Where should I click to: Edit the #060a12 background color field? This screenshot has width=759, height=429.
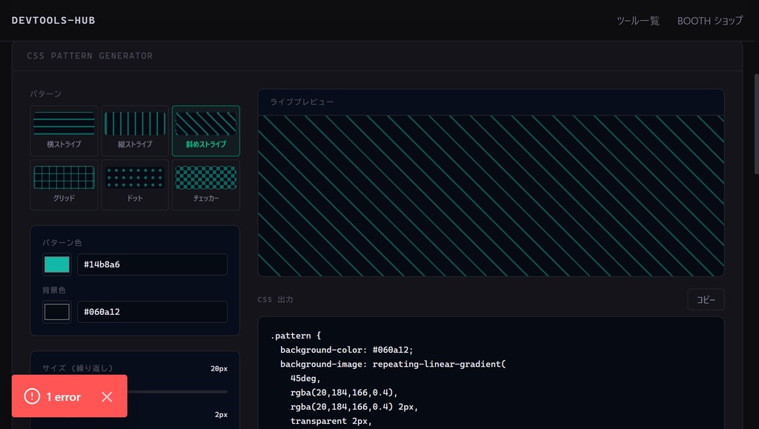pyautogui.click(x=153, y=312)
